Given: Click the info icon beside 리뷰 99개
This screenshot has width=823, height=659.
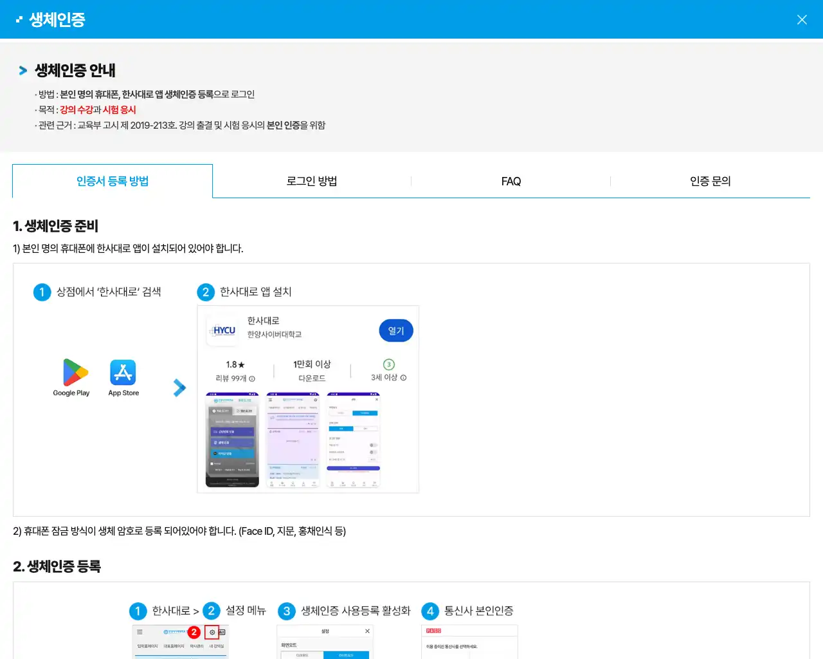Looking at the screenshot, I should (x=253, y=378).
